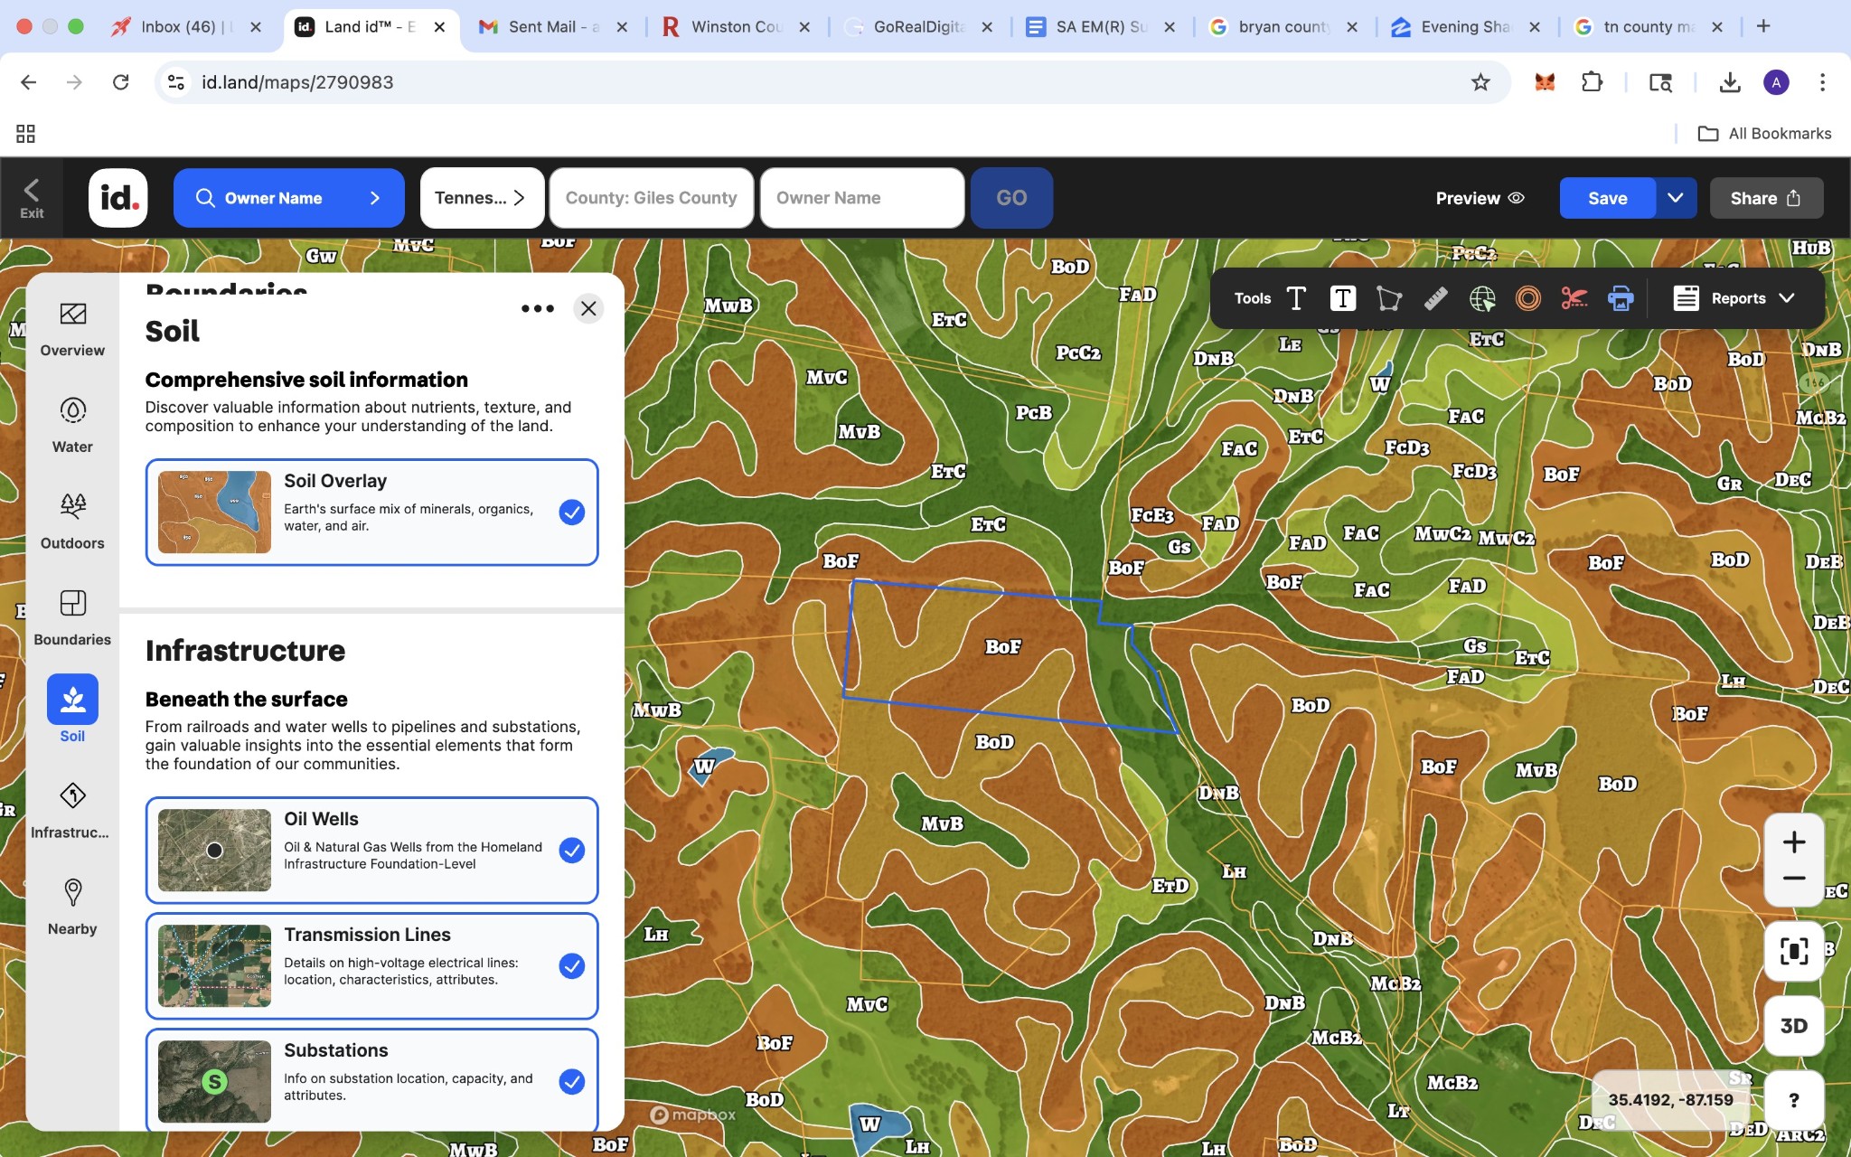This screenshot has height=1157, width=1851.
Task: Select the polygon draw tool
Action: coord(1388,298)
